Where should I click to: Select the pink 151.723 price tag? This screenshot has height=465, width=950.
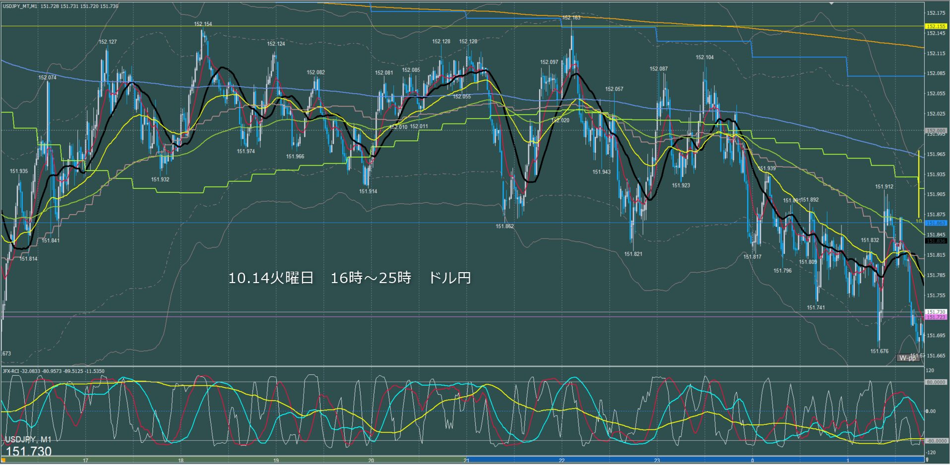coord(936,317)
